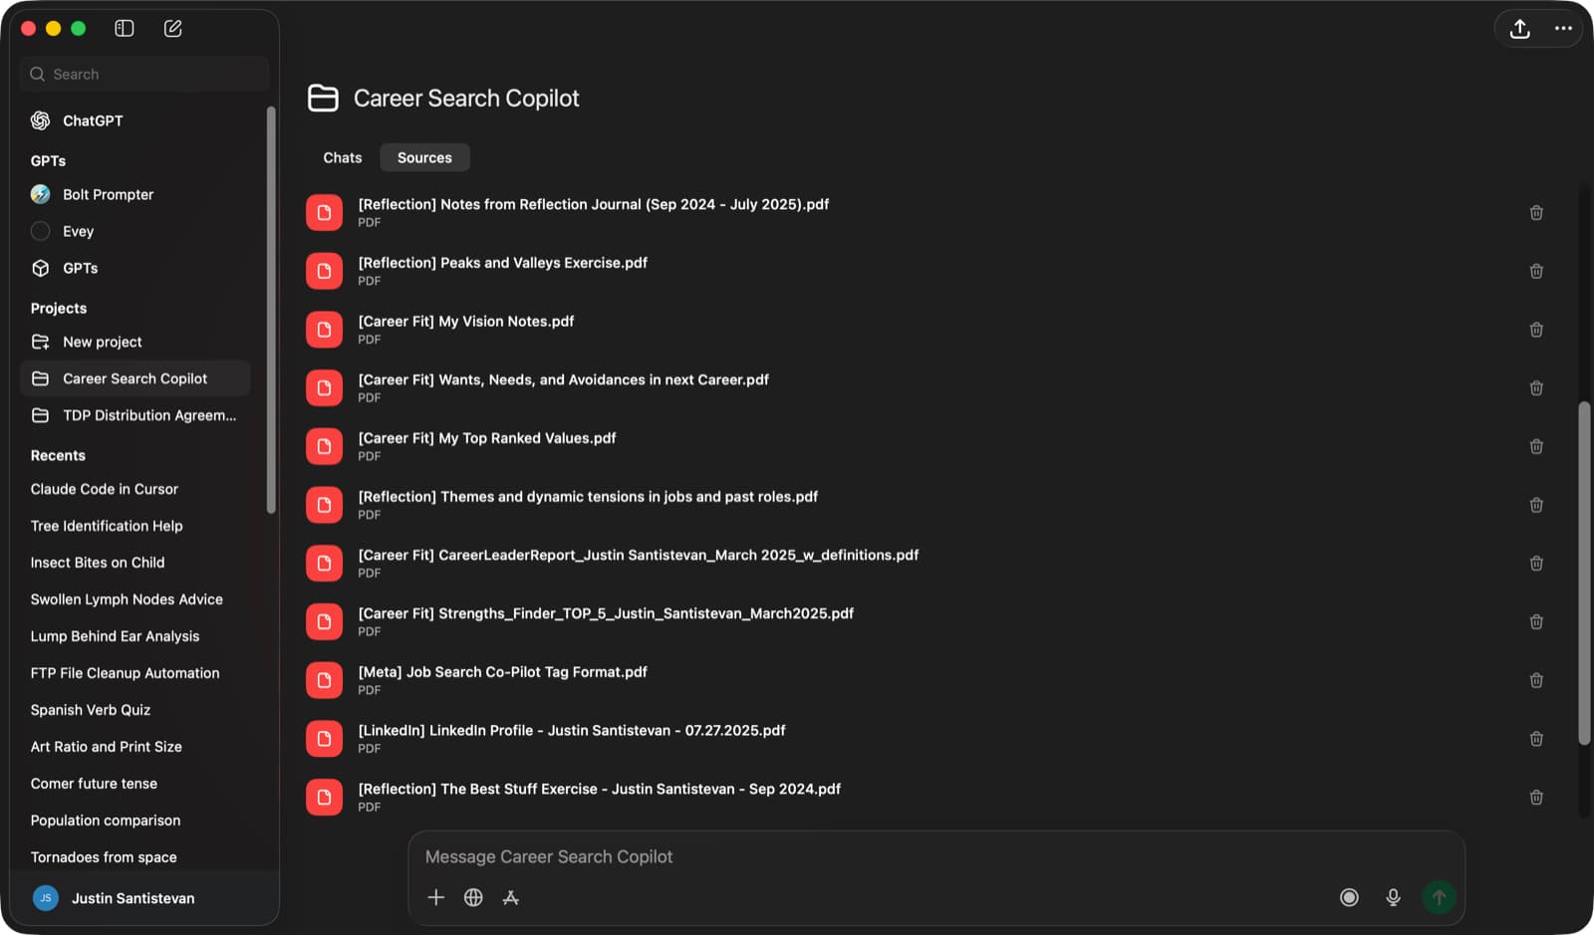Open Themes and dynamic tensions pdf file

pos(588,497)
